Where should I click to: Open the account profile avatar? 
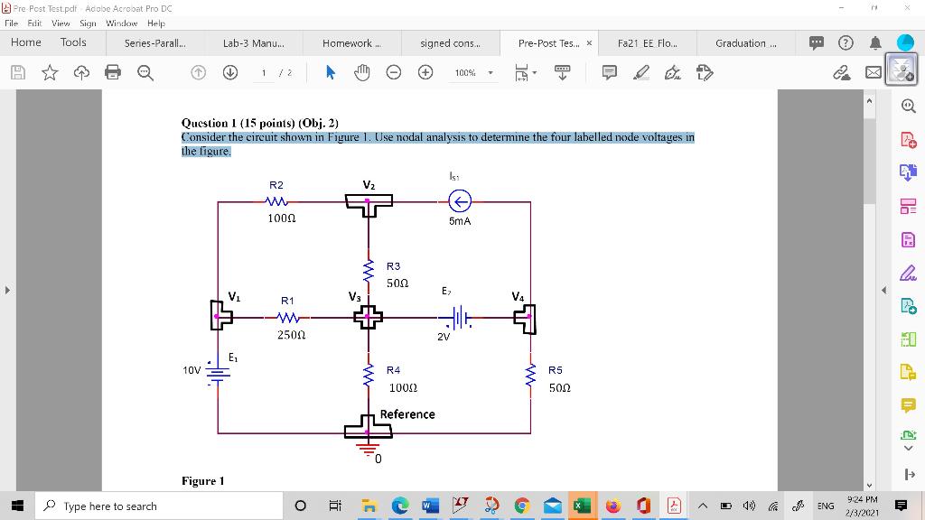905,42
